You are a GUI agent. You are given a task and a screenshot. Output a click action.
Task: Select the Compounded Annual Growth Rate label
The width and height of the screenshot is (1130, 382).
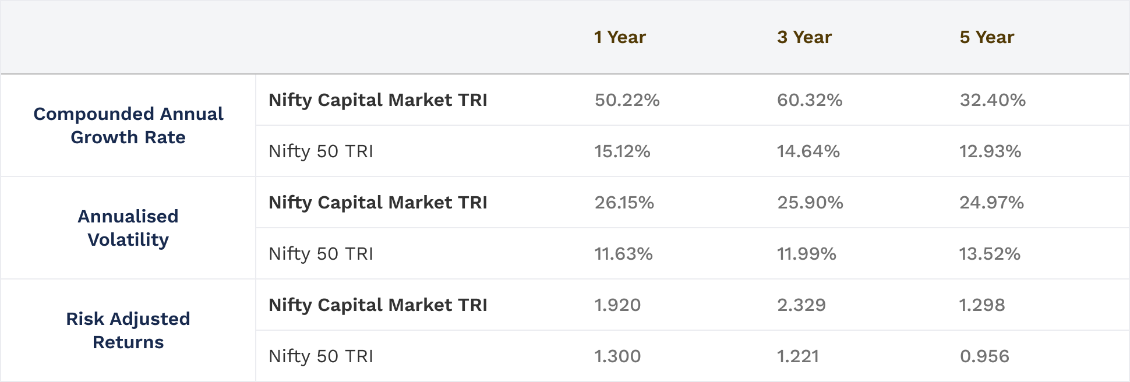[128, 125]
